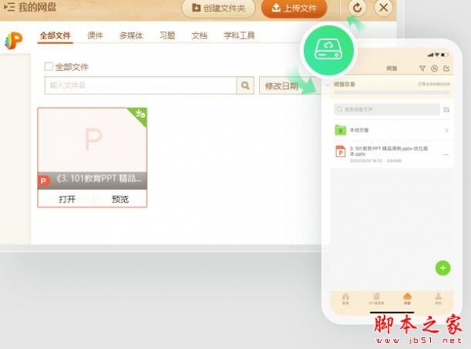Tap the pptx file name in the phone list
This screenshot has width=471, height=349.
389,151
